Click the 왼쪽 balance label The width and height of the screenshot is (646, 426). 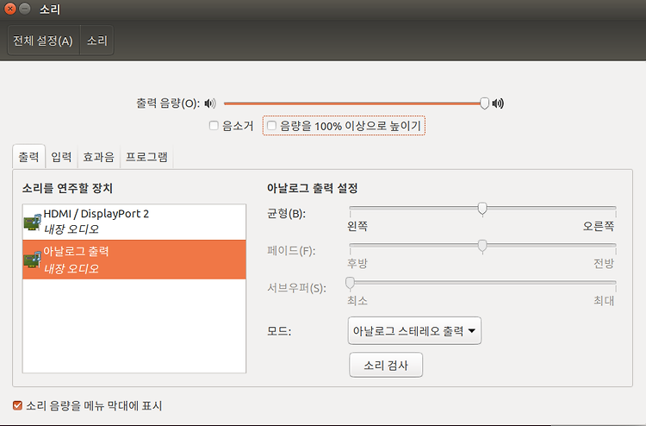357,226
